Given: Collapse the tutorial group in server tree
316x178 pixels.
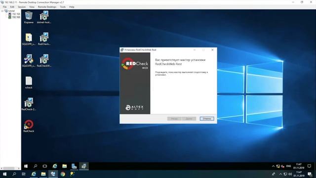Looking at the screenshot, I should [2, 11].
